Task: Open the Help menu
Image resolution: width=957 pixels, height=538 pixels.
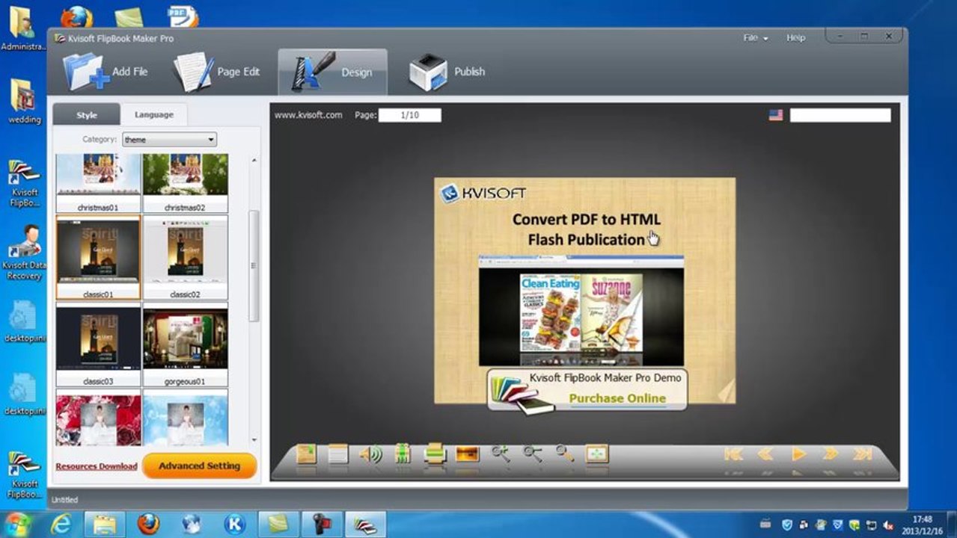Action: (795, 37)
